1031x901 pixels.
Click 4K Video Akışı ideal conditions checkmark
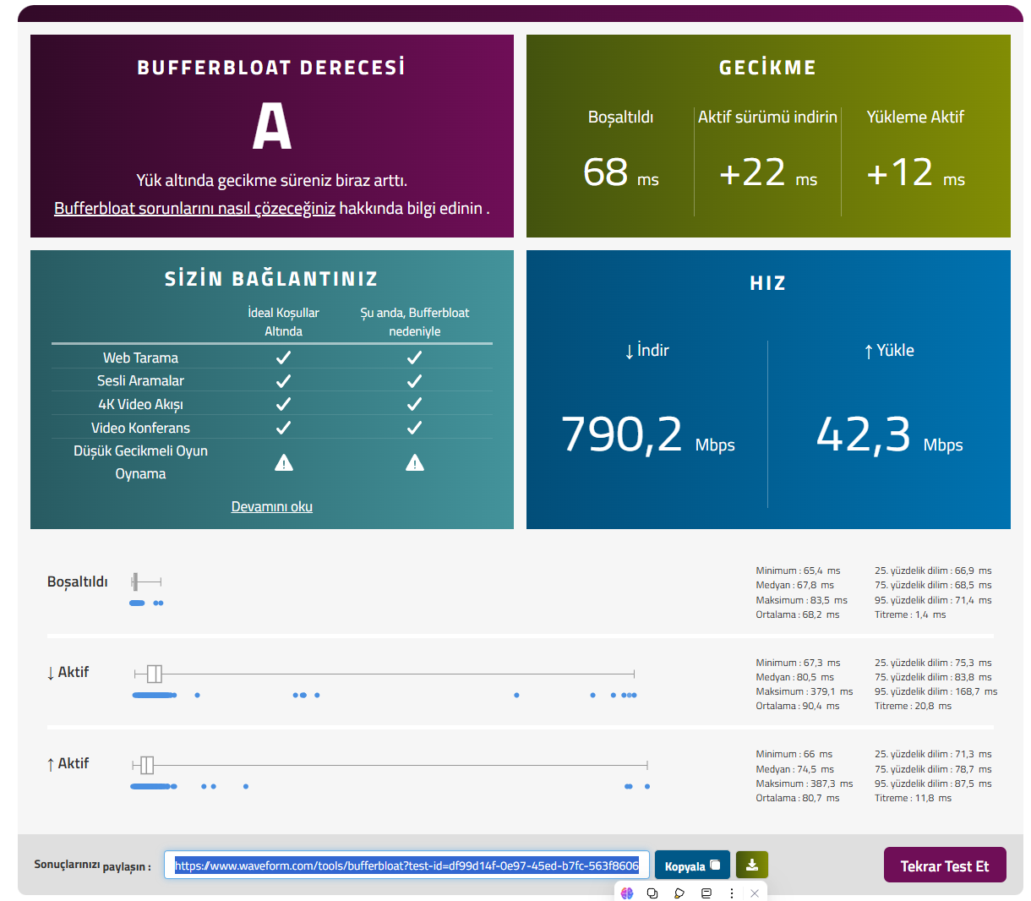[284, 404]
